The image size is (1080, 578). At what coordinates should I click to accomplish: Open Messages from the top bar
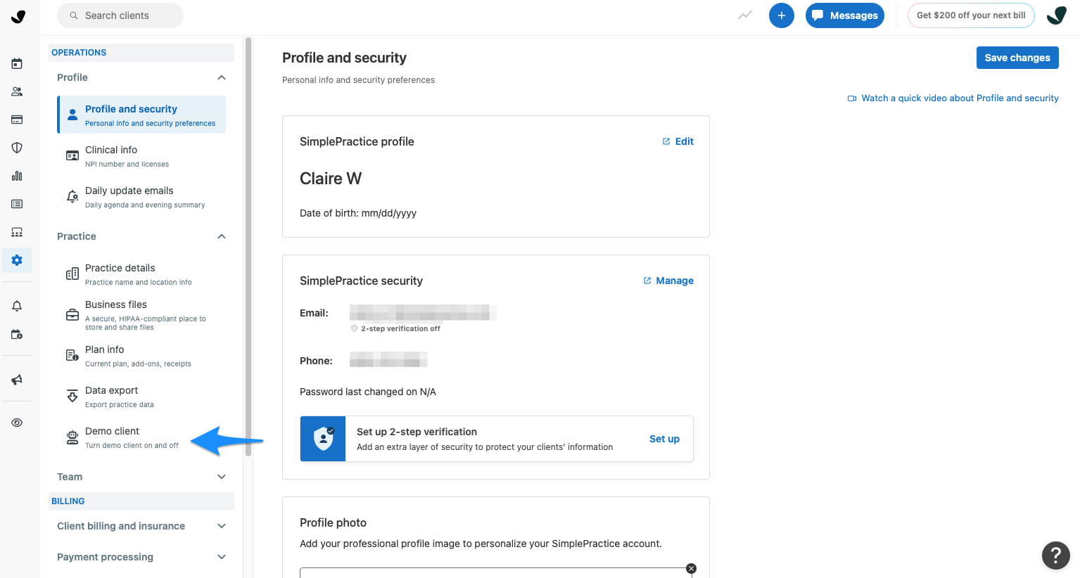pyautogui.click(x=844, y=15)
